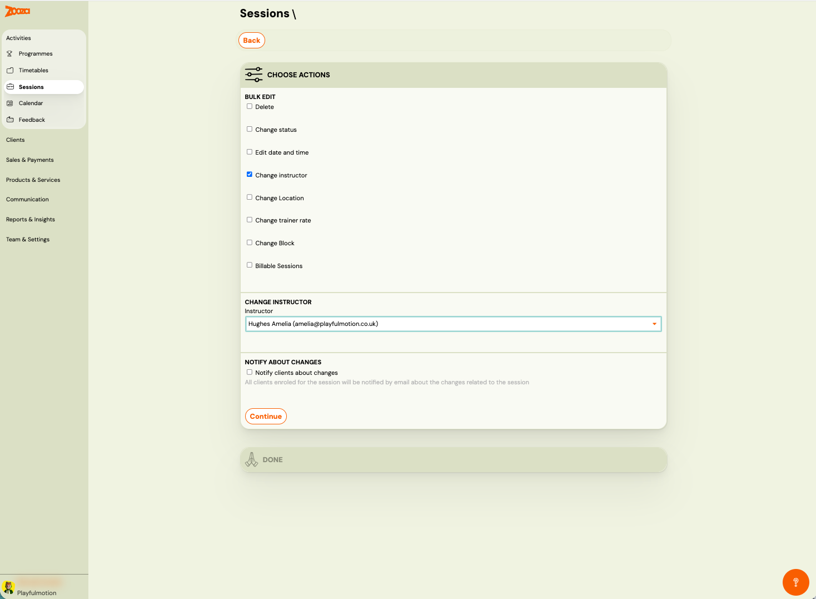Collapse the Activities sidebar section

[x=18, y=38]
